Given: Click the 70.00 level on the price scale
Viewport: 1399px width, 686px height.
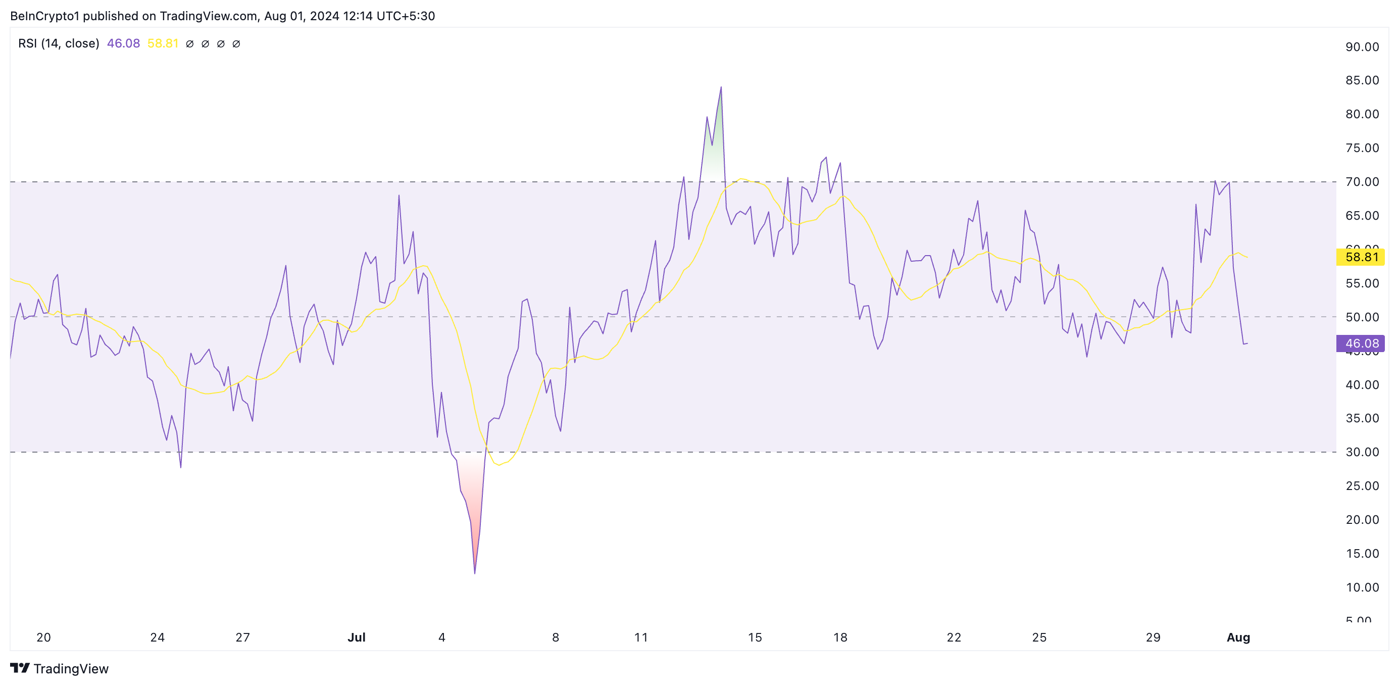Looking at the screenshot, I should click(1362, 182).
